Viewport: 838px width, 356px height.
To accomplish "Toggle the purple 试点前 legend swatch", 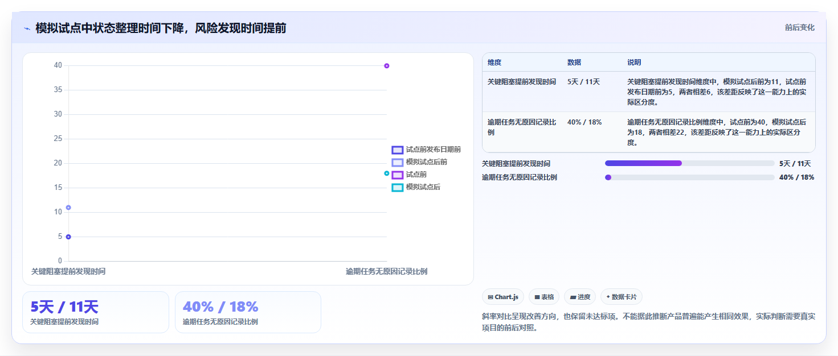I will coord(397,175).
